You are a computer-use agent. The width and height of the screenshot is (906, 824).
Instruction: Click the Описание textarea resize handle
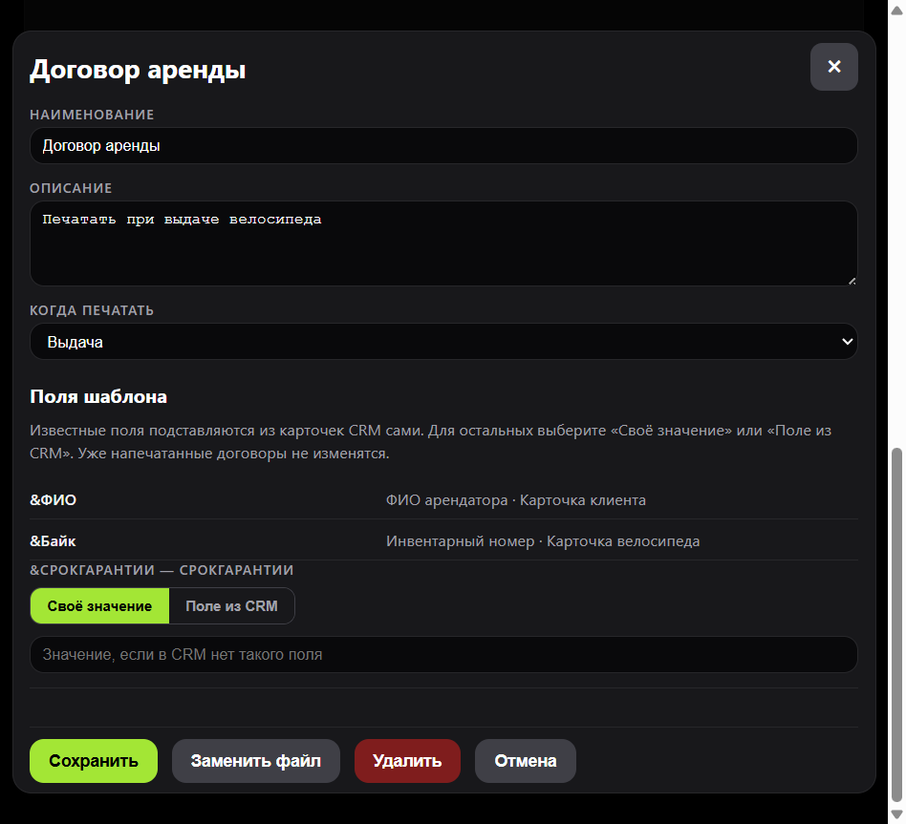(x=852, y=281)
